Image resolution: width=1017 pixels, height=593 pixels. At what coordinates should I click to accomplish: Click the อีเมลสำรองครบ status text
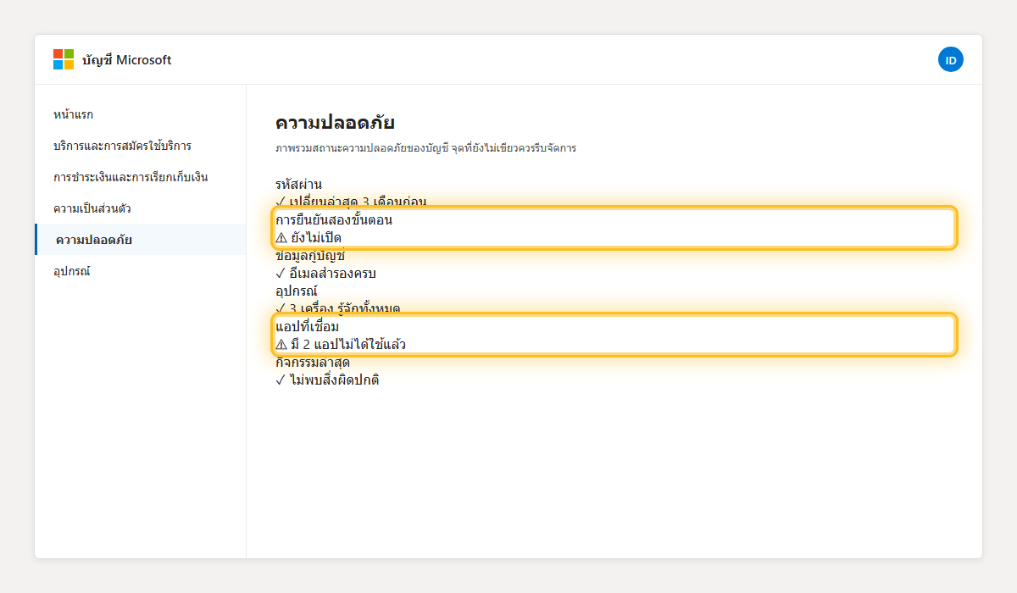pyautogui.click(x=332, y=274)
